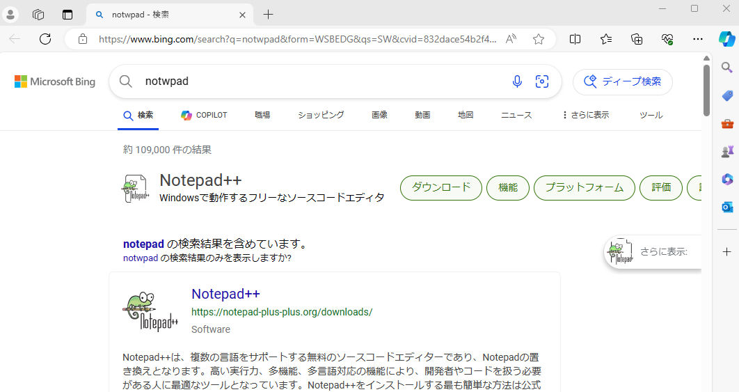Click the 機能 chip
Screen dimensions: 739x392
(508, 188)
